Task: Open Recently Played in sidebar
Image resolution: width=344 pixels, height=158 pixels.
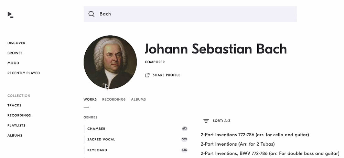Action: (24, 73)
